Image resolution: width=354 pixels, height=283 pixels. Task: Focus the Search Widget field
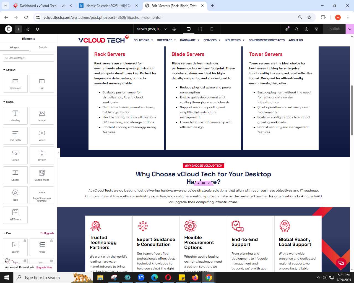pos(29,58)
